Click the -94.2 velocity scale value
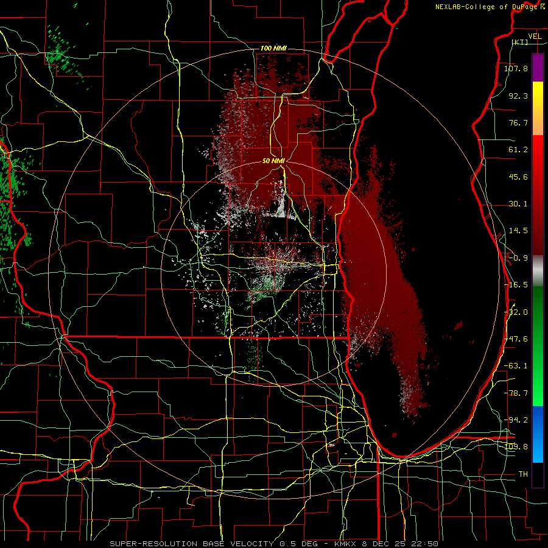 516,420
